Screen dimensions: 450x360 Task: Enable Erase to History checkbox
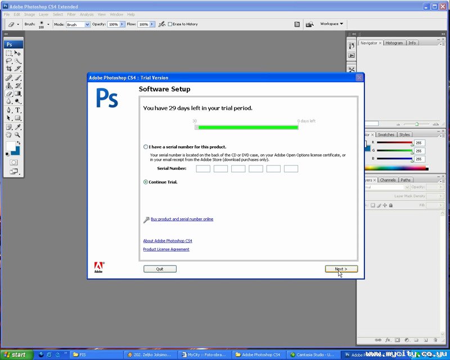pyautogui.click(x=170, y=24)
